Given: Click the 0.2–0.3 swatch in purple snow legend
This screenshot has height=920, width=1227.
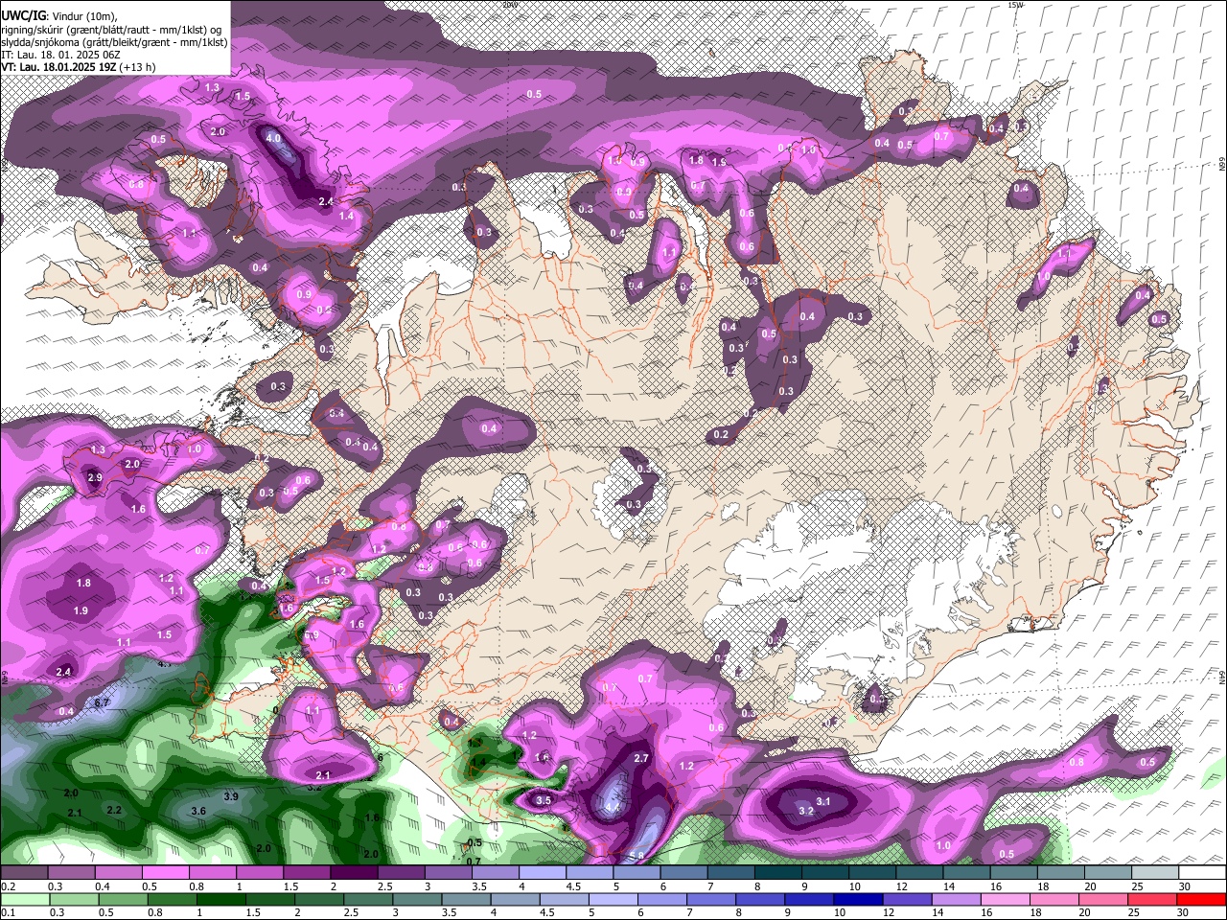Looking at the screenshot, I should point(24,872).
